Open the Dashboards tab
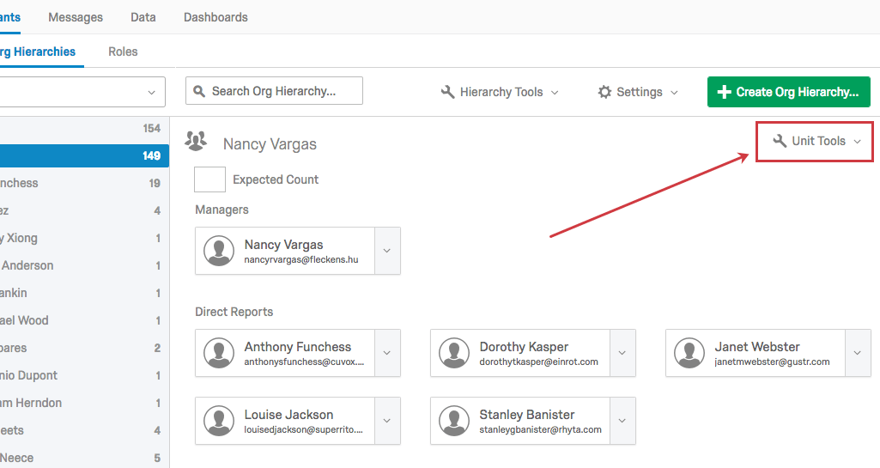Viewport: 880px width, 468px height. coord(215,17)
